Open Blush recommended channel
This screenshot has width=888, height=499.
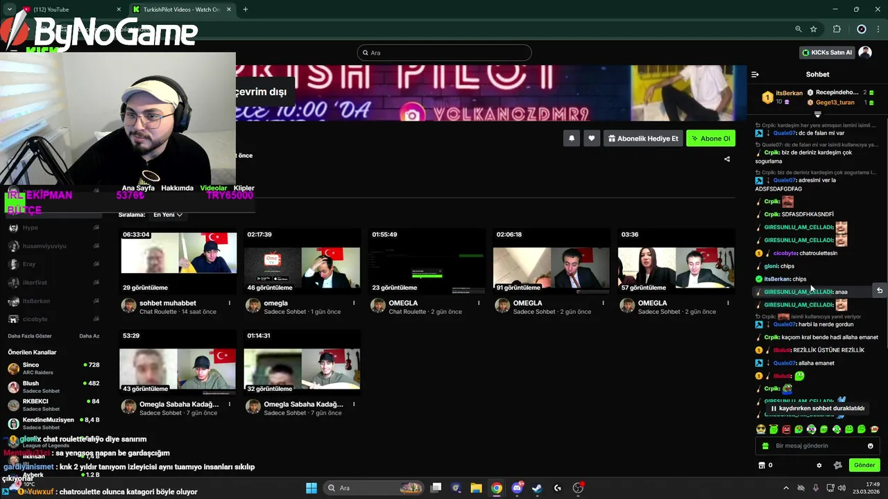(x=53, y=387)
